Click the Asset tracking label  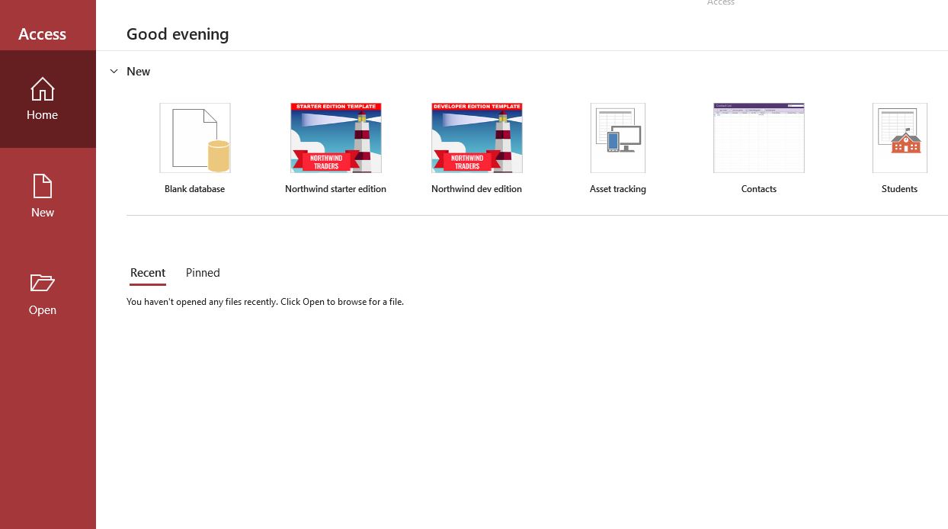pos(617,188)
